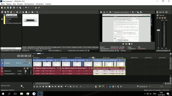172x96 pixels.
Task: Solo the video track 1
Action: (x=30, y=60)
